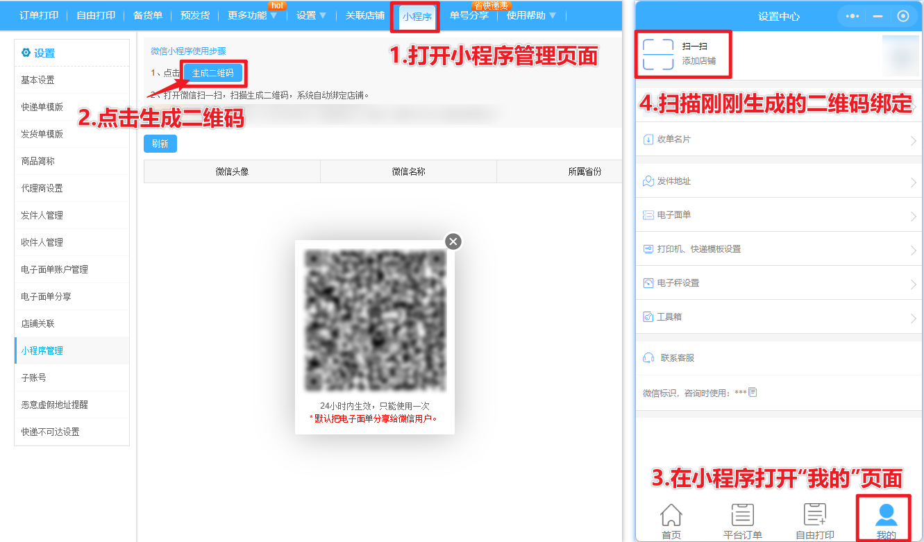Close the QR code popup
The width and height of the screenshot is (924, 542).
pyautogui.click(x=453, y=241)
